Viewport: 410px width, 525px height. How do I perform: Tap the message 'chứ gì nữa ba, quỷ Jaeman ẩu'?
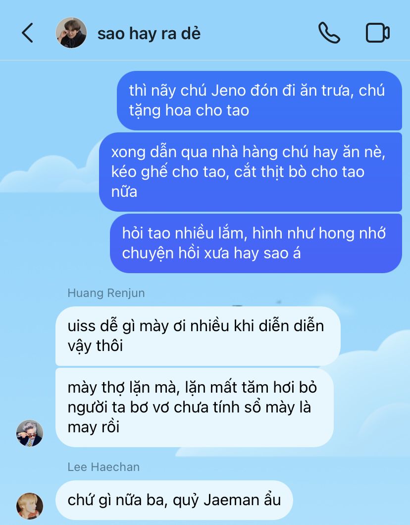174,500
